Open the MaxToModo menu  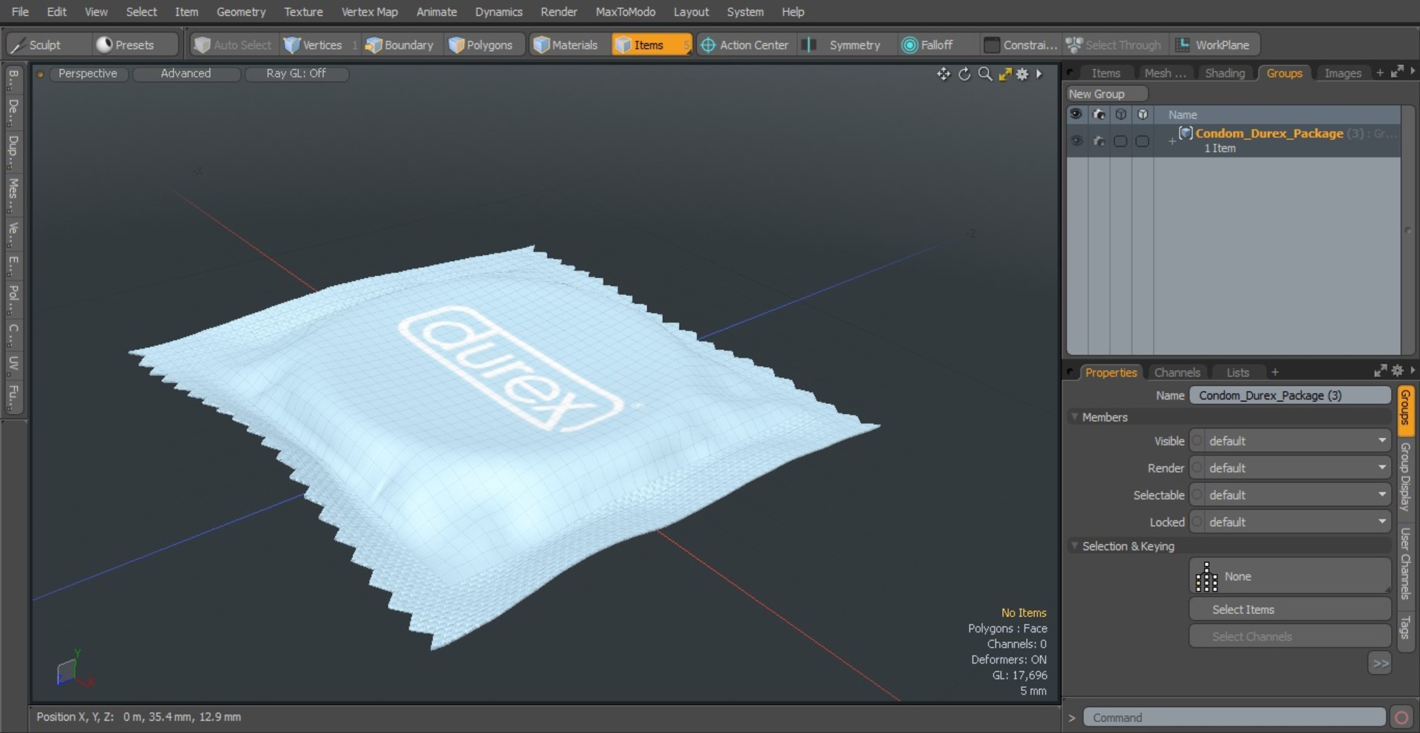tap(626, 12)
